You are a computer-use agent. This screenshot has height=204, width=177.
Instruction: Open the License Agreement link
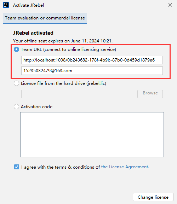click(x=125, y=167)
